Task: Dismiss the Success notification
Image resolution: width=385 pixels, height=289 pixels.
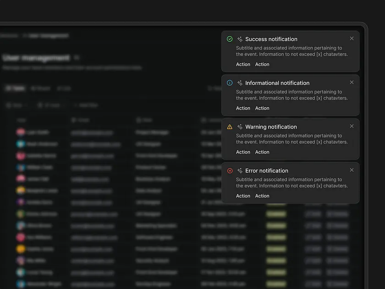Action: point(352,39)
